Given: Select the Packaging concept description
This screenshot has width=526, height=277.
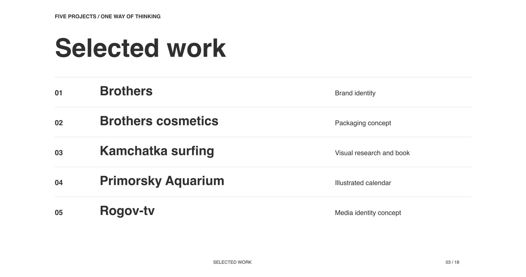Looking at the screenshot, I should [x=363, y=123].
